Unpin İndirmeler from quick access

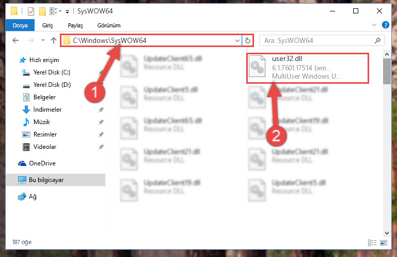(x=101, y=110)
